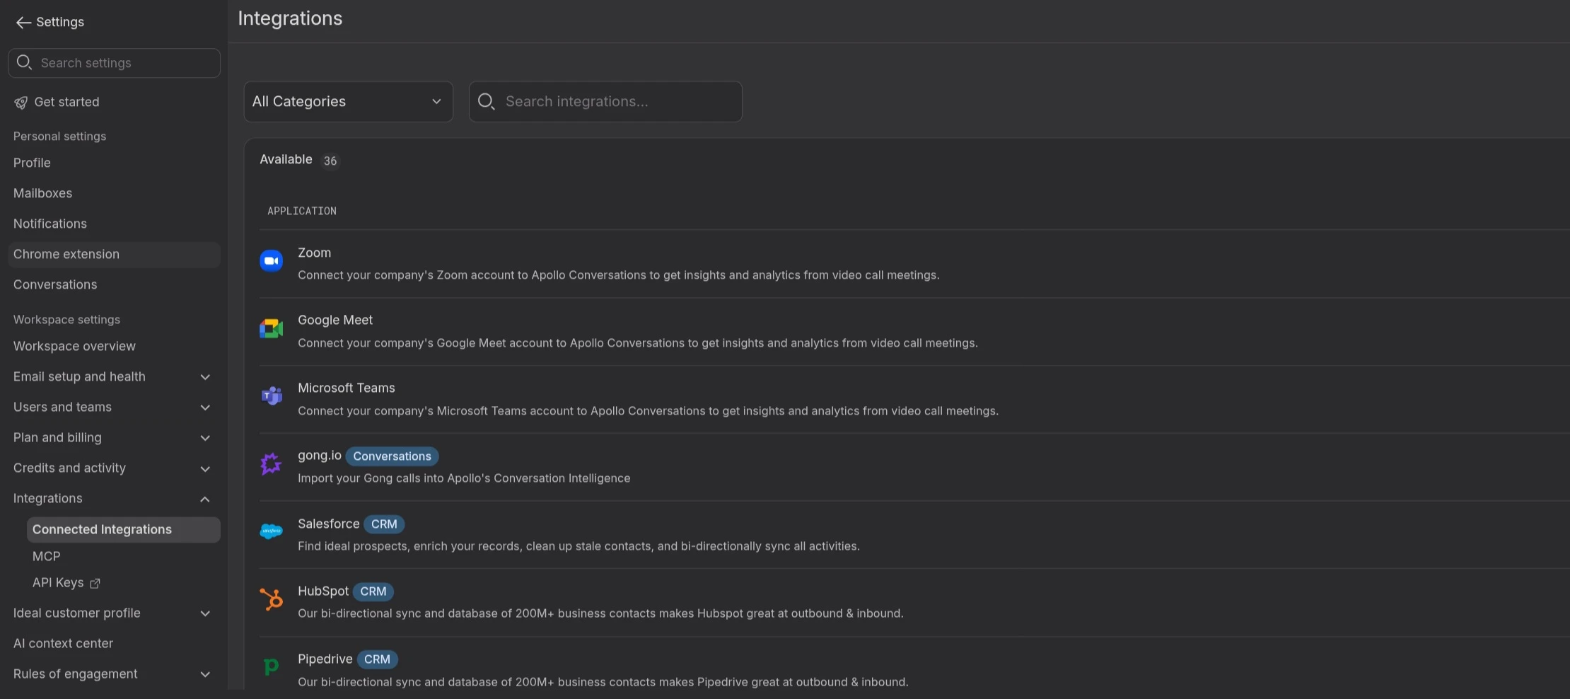Click the Microsoft Teams logo
Screen dimensions: 1570x699
point(272,396)
